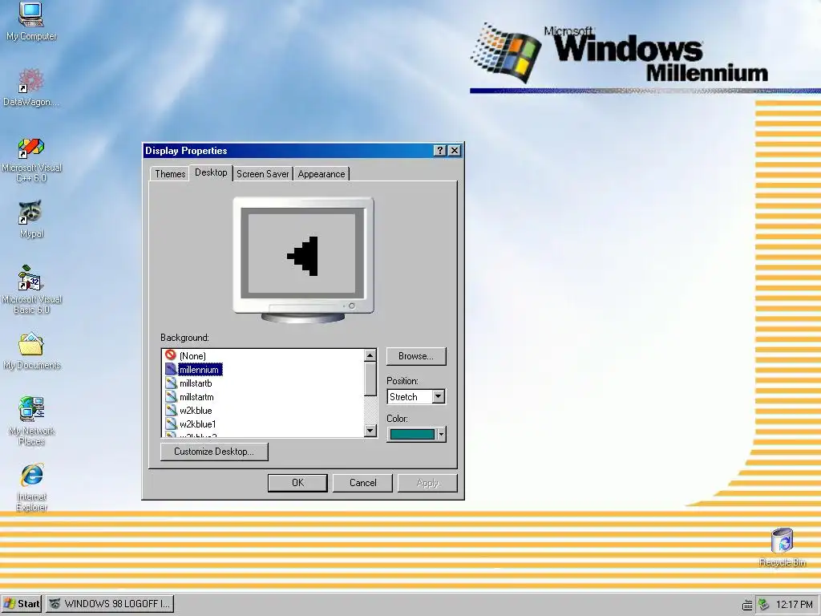Image resolution: width=821 pixels, height=616 pixels.
Task: Open Customize Desktop... settings
Action: click(x=213, y=452)
